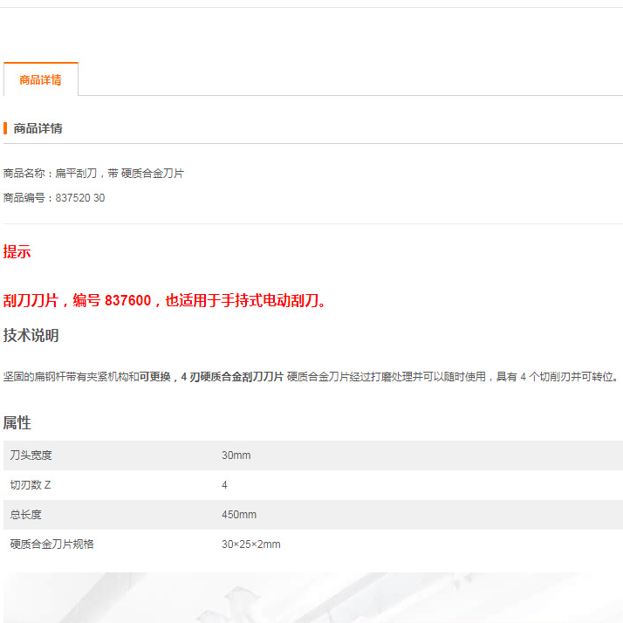This screenshot has height=623, width=623.
Task: Click the 商品详情 section heading
Action: click(38, 128)
